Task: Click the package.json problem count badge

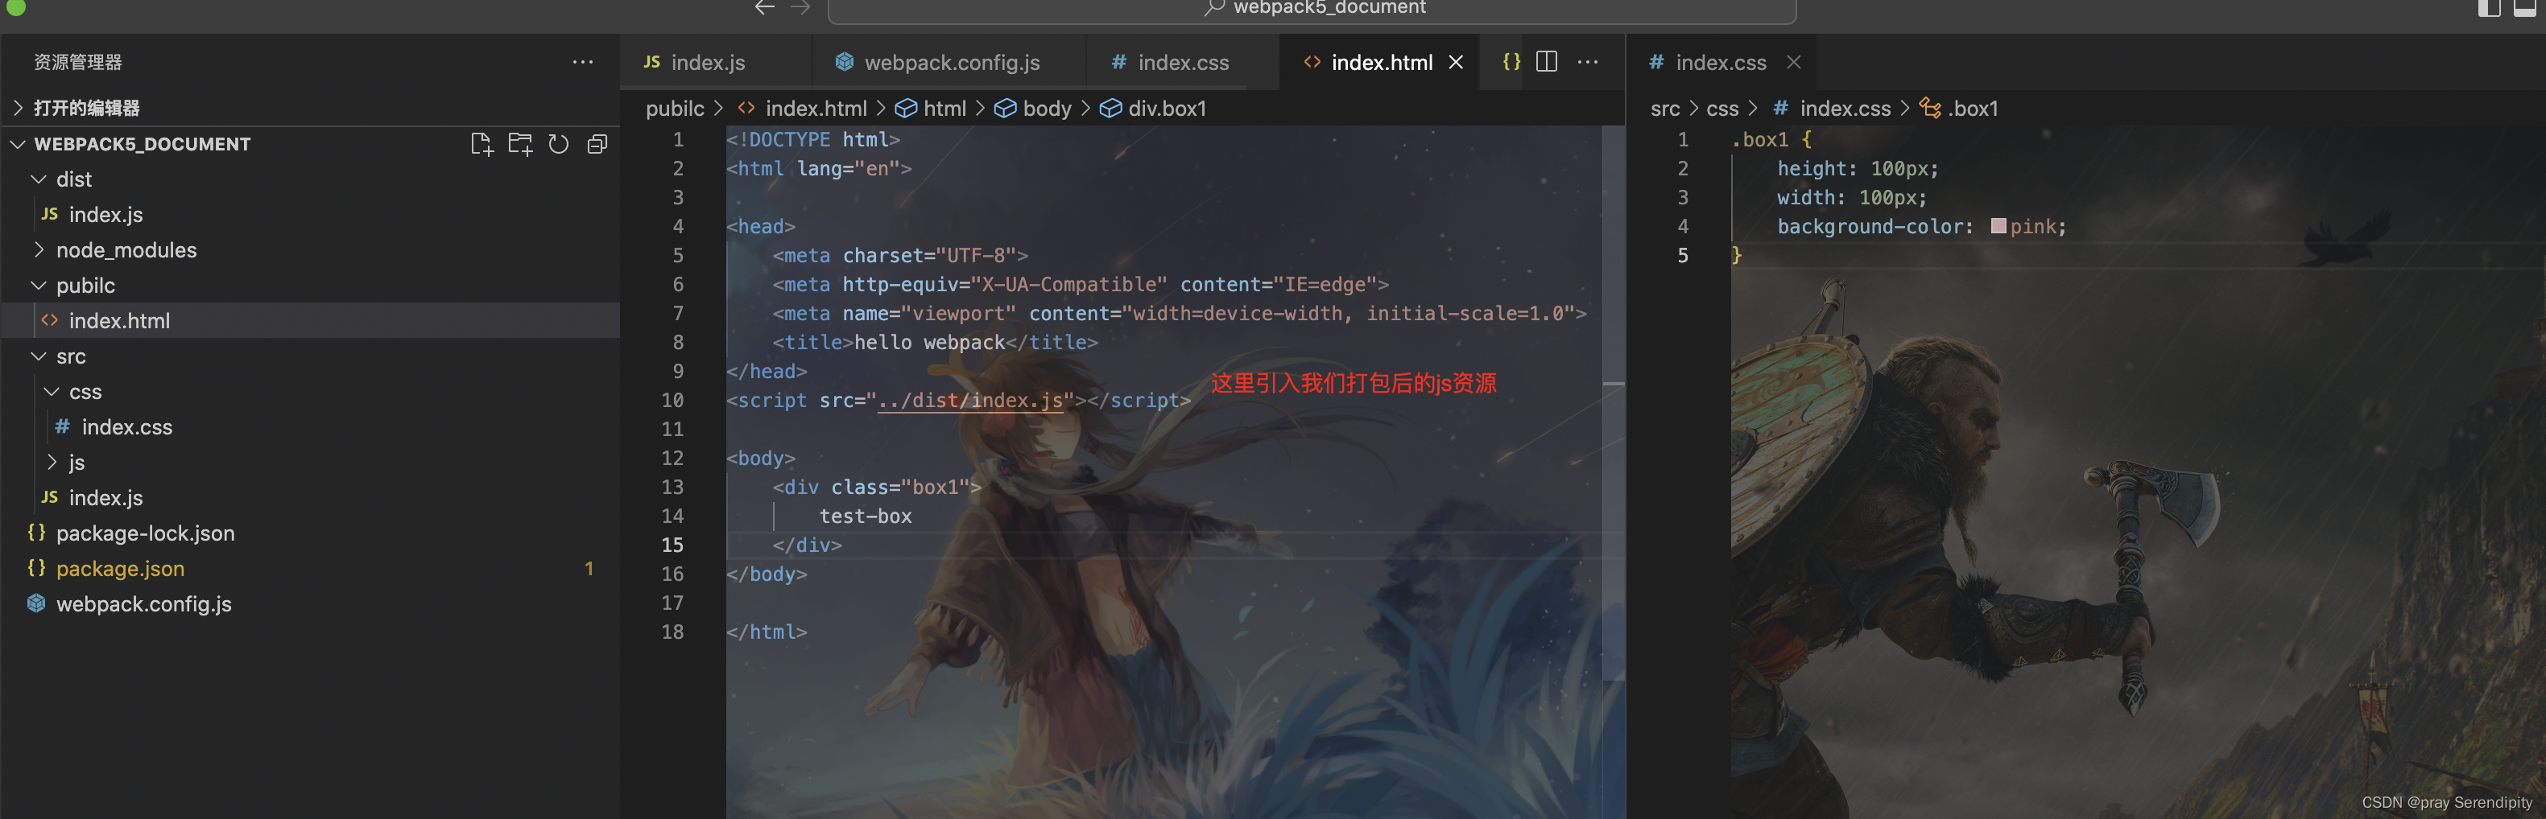Action: 589,569
